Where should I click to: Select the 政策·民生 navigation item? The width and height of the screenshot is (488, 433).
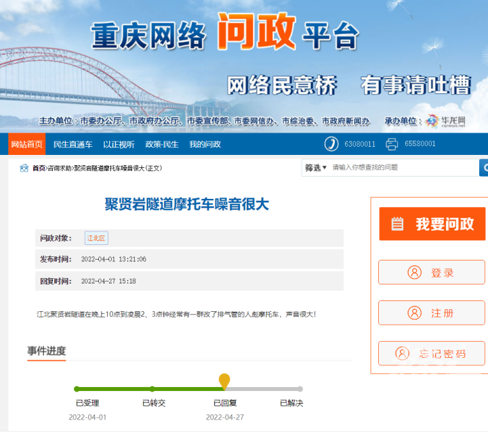pyautogui.click(x=162, y=144)
